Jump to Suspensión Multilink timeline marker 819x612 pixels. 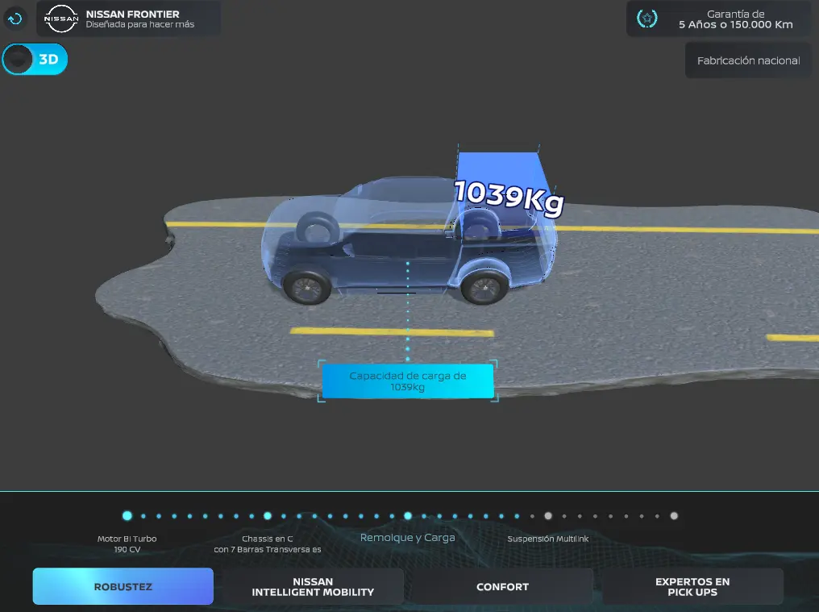coord(548,516)
